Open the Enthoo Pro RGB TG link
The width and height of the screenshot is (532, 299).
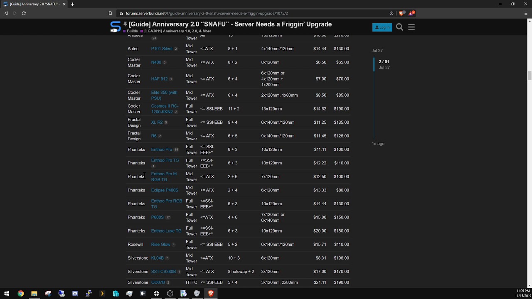[x=166, y=203]
